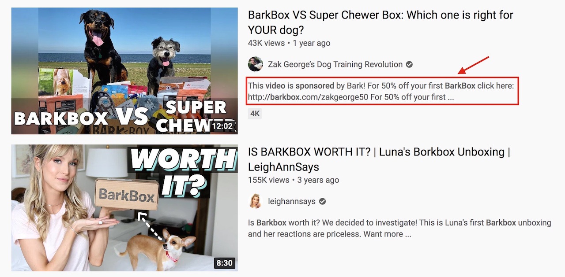The height and width of the screenshot is (277, 565).
Task: Click Zak George's channel avatar icon
Action: (255, 64)
